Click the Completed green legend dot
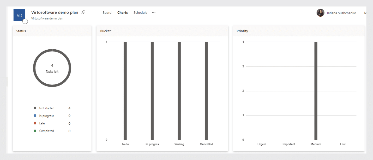The image size is (373, 160). 35,131
